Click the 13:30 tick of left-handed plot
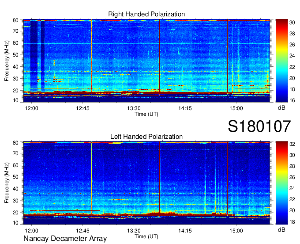Viewport: 300px width, 244px height. [134, 231]
